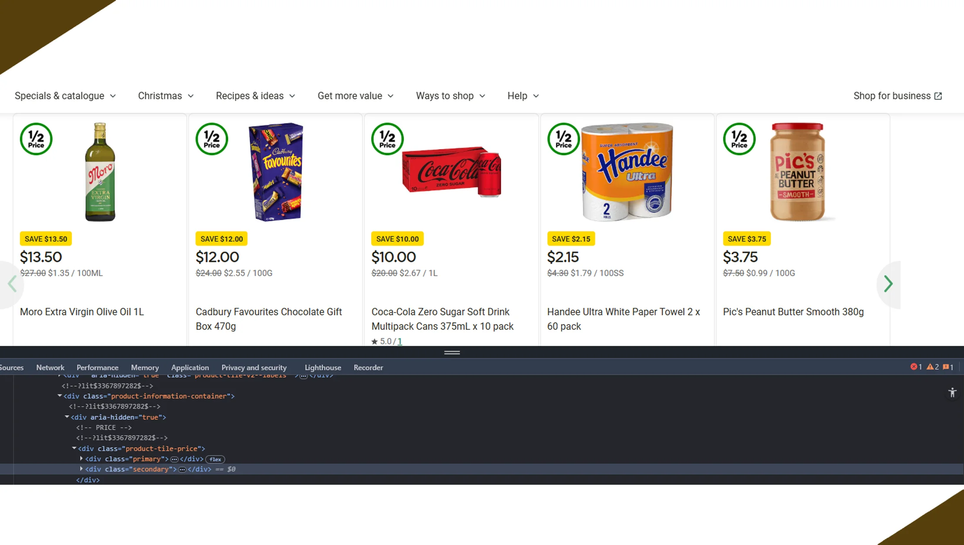Collapse the product-tile-price div node

(74, 448)
